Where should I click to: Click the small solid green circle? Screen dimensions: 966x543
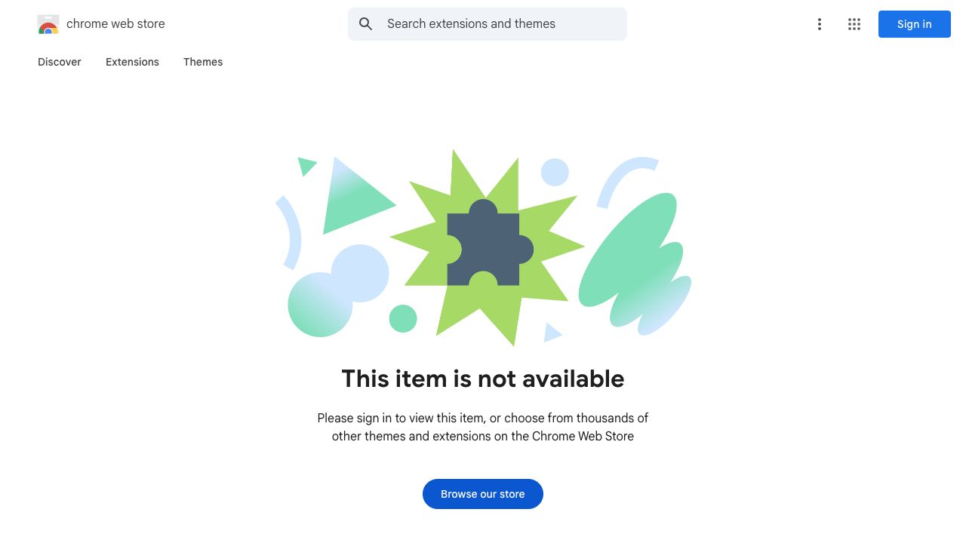[x=403, y=318]
